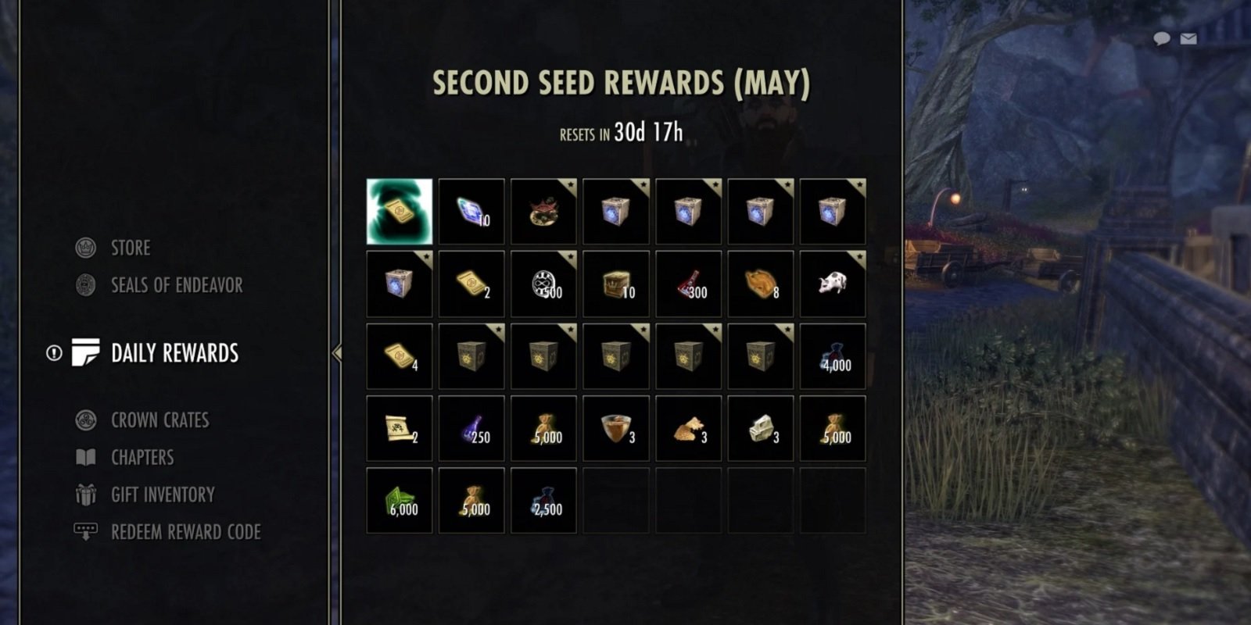
Task: Select the roast chicken food reward with 8
Action: pyautogui.click(x=760, y=284)
